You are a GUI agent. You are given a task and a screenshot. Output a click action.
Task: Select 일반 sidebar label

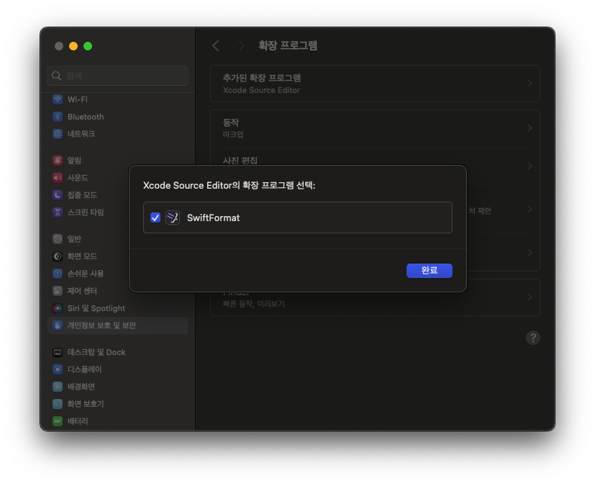click(74, 239)
